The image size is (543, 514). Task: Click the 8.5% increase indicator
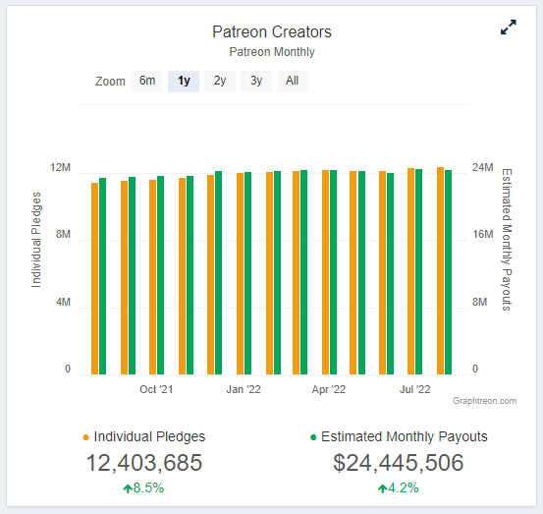coord(143,487)
